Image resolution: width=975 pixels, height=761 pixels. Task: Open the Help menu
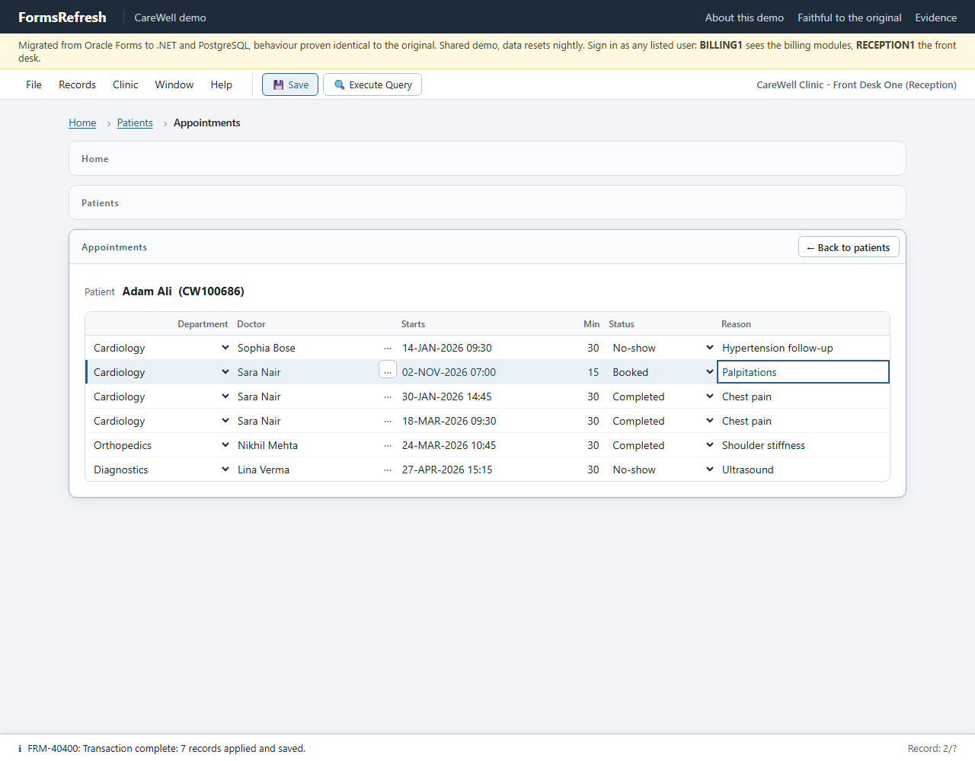[x=221, y=84]
